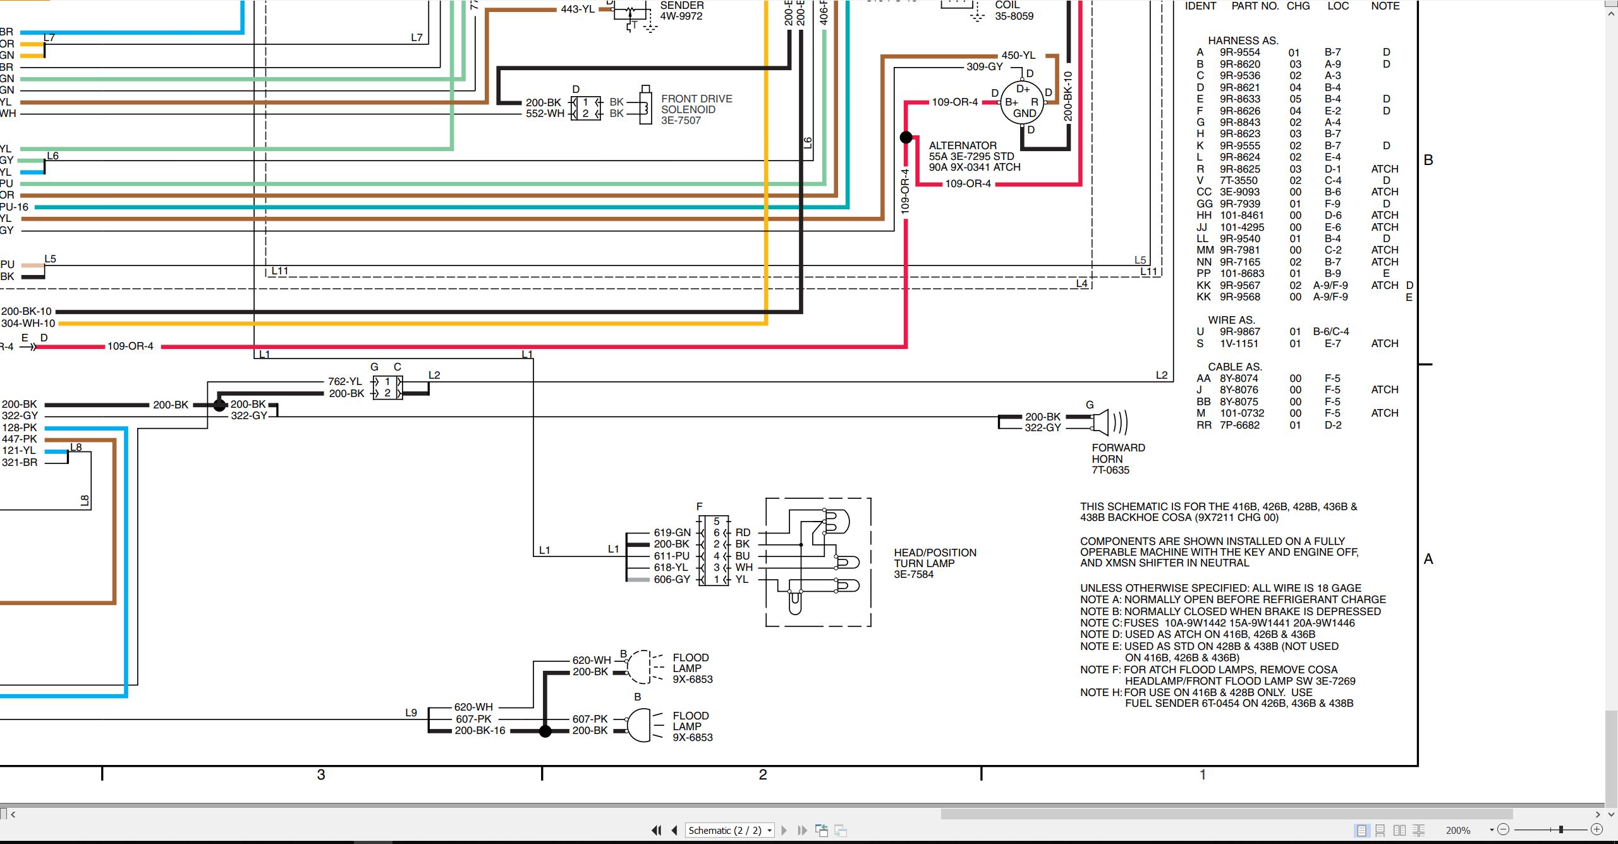The image size is (1618, 844).
Task: Click the 200-BK-16 wire label
Action: click(480, 730)
